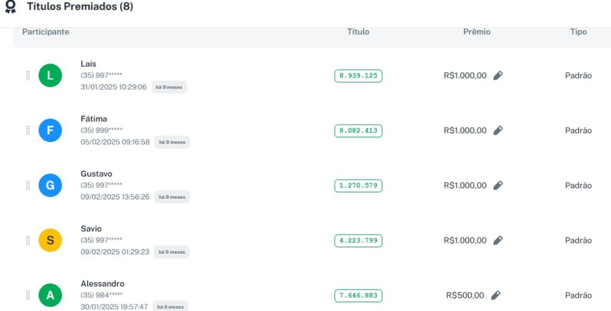
Task: Click title badge 8.082.413
Action: tap(358, 131)
